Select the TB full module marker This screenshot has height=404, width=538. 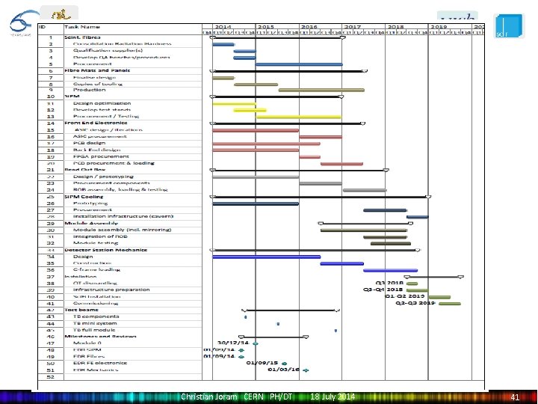pos(336,331)
